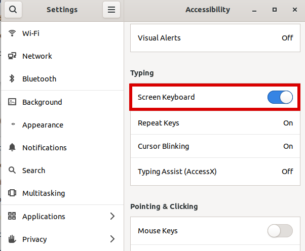305x251 pixels.
Task: Open the Applications section
Action: [62, 216]
